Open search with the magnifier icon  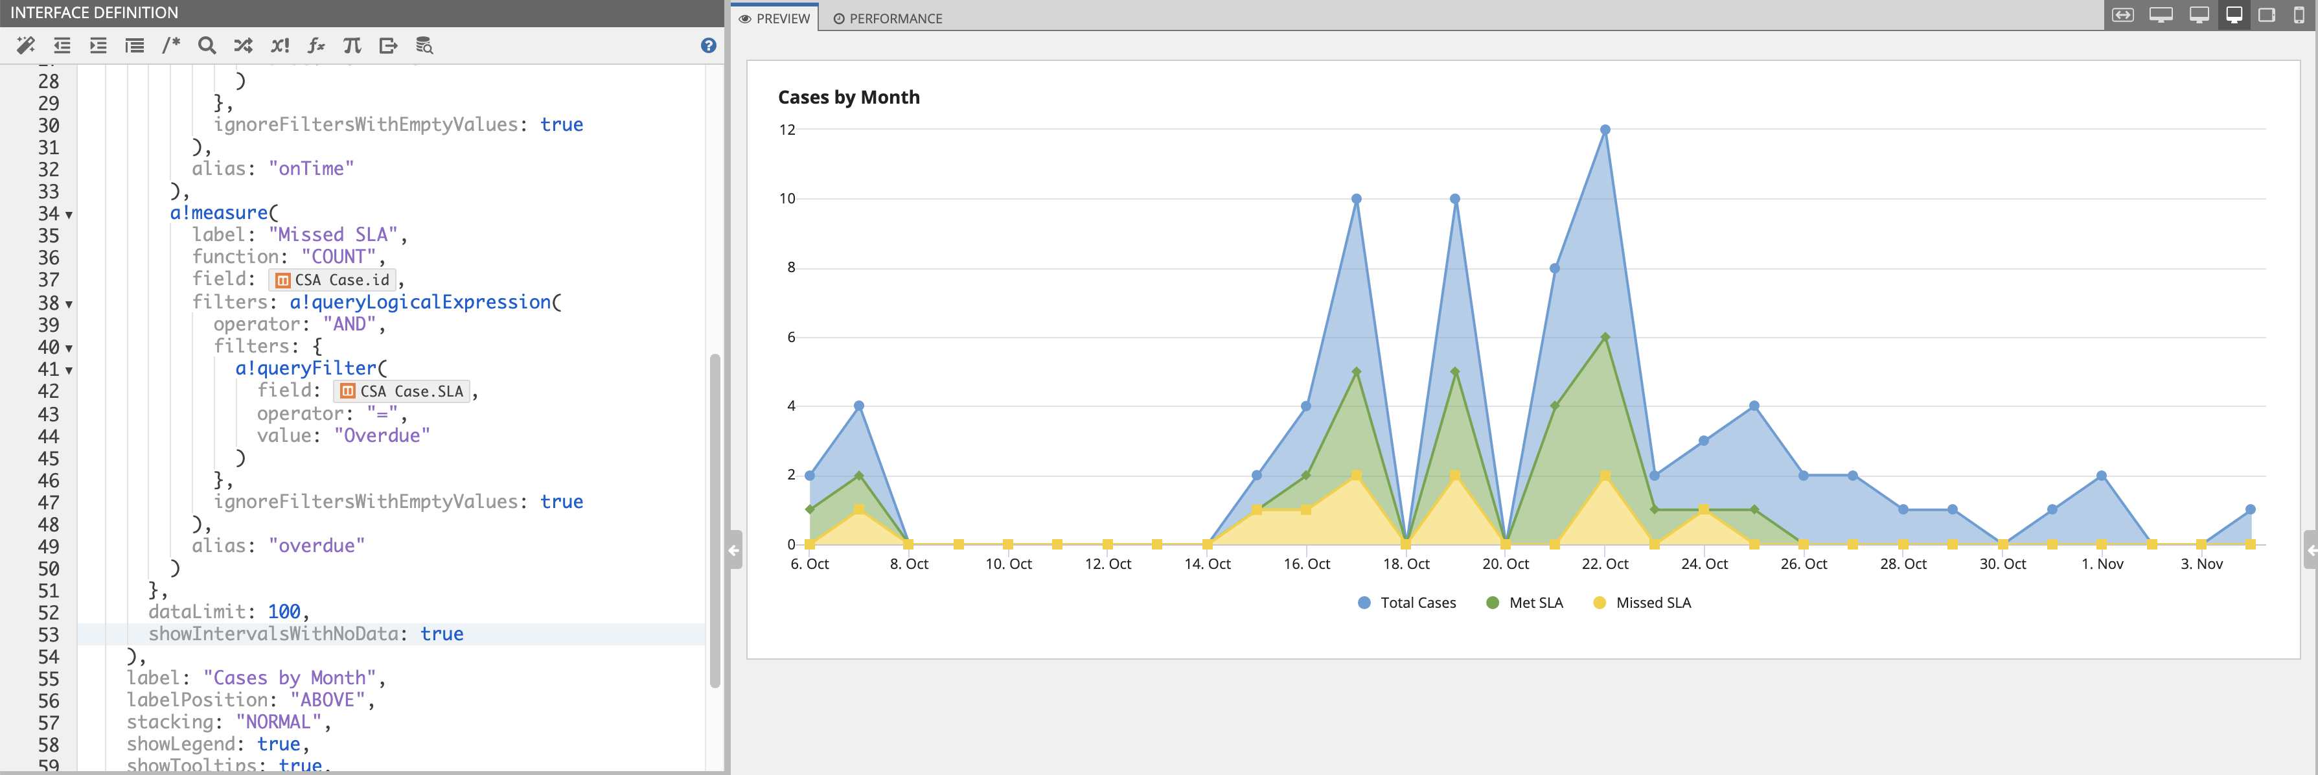click(x=207, y=45)
